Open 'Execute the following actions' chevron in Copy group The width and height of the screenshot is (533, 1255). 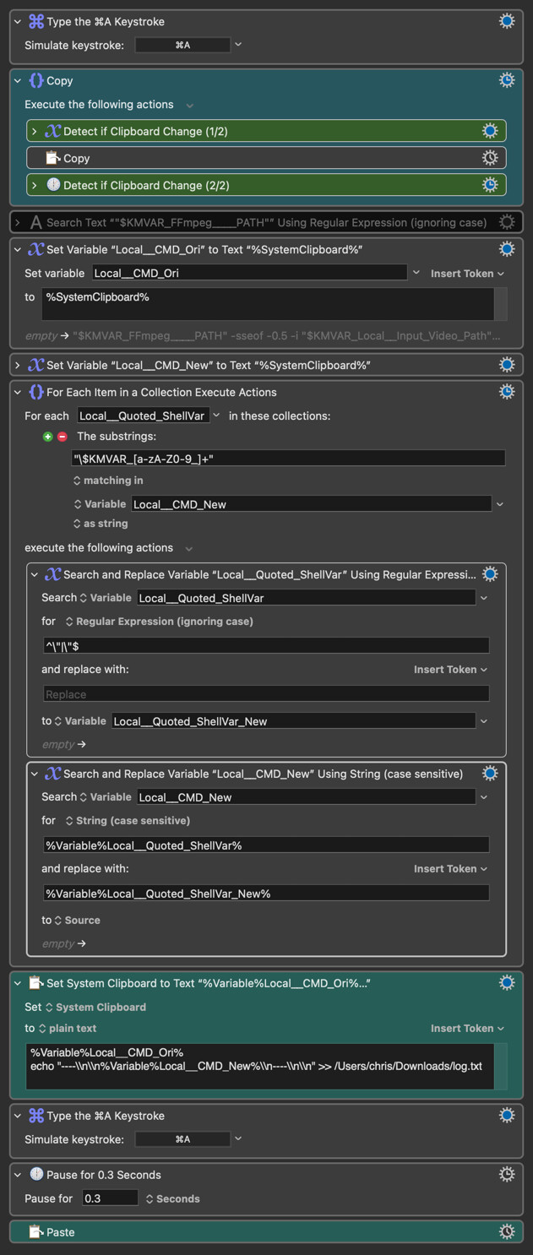coord(190,105)
